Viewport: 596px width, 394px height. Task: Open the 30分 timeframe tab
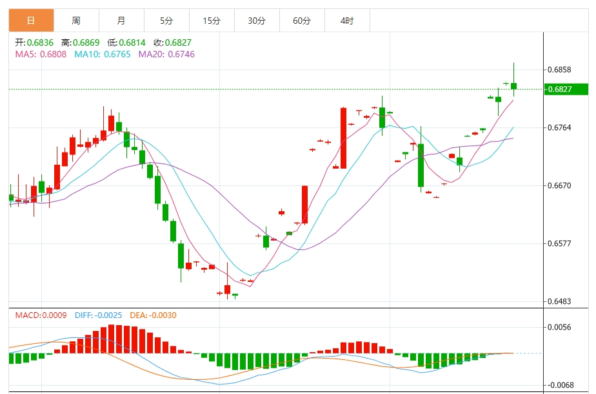pos(257,21)
